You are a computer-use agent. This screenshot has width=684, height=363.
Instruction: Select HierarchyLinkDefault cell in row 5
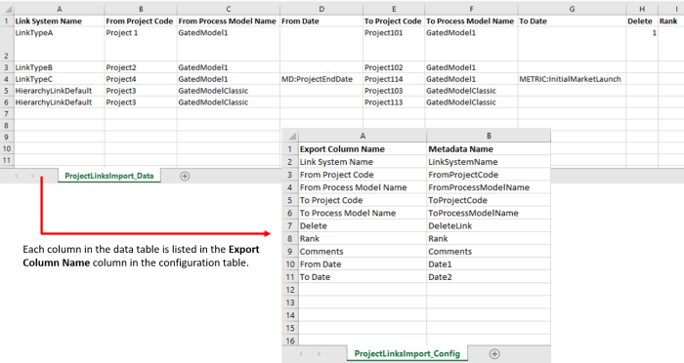point(59,91)
